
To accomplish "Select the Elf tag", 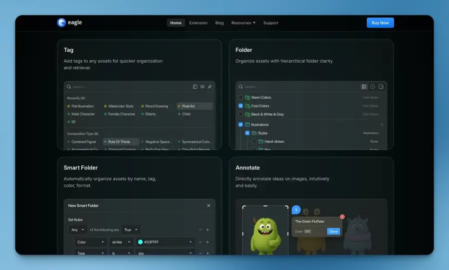I will click(71, 122).
